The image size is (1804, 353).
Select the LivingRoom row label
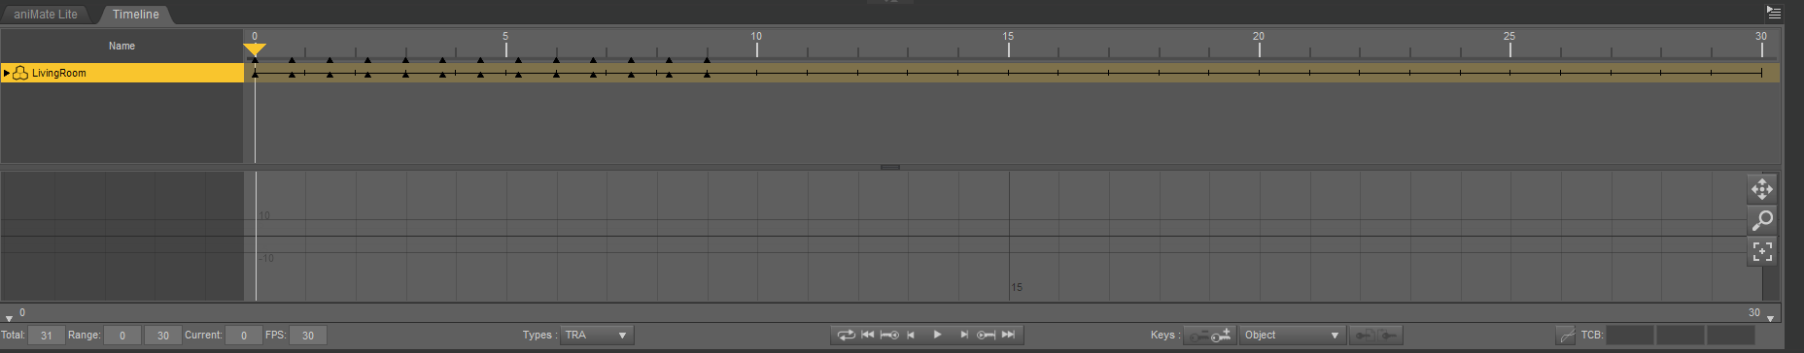coord(59,73)
